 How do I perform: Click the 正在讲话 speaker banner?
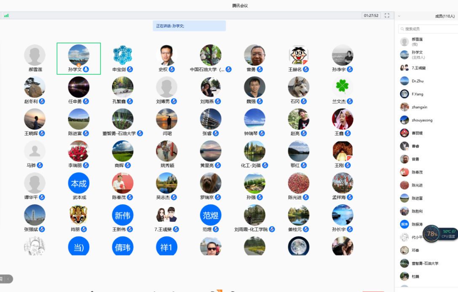189,26
